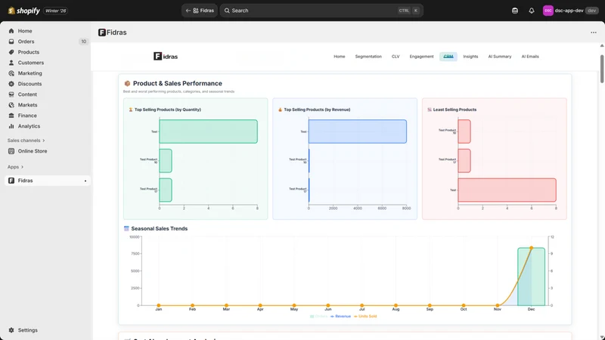
Task: Click the Finance bank icon
Action: point(11,116)
